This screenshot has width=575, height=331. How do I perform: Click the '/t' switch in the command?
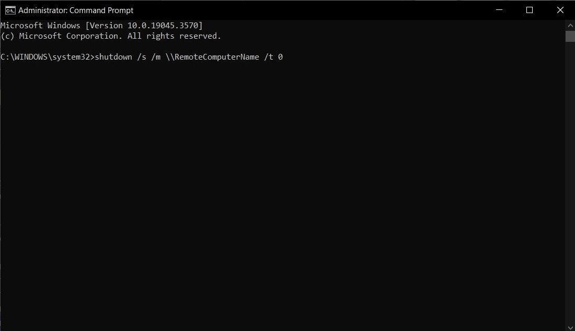click(269, 56)
